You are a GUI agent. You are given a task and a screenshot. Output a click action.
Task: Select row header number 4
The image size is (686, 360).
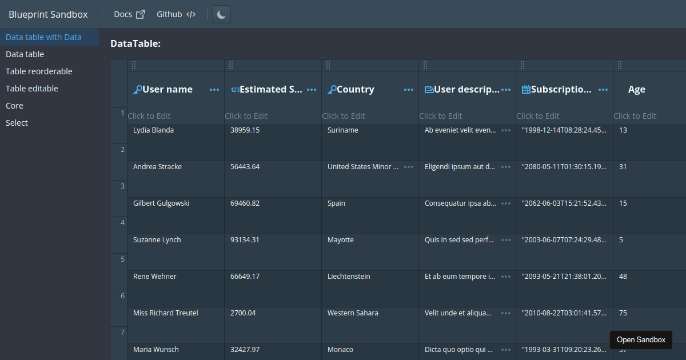tap(119, 235)
